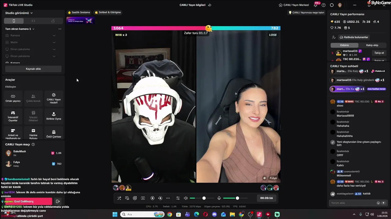Click the CANLI Yayınınıza neşe katın tip
The height and width of the screenshot is (219, 391).
click(x=306, y=12)
